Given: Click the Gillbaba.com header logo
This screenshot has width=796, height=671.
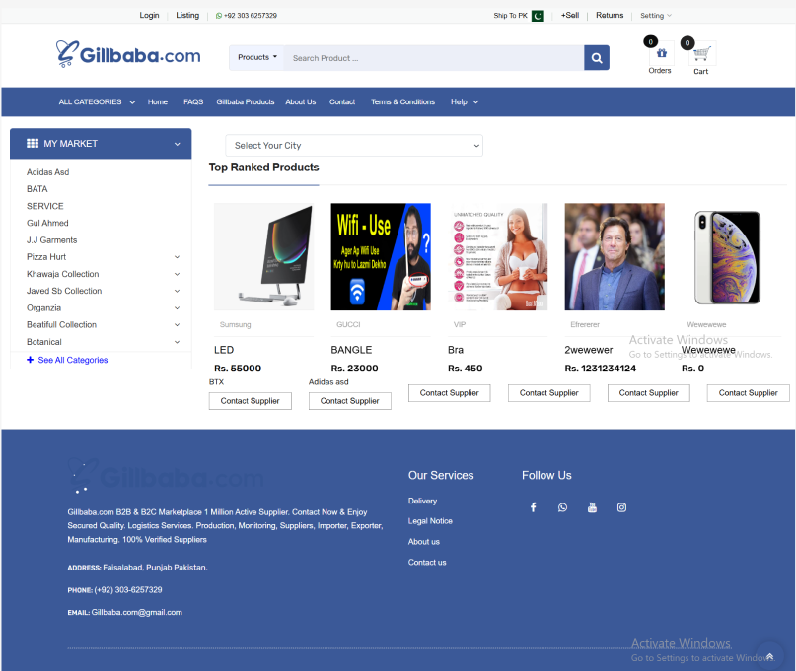Looking at the screenshot, I should pyautogui.click(x=128, y=55).
